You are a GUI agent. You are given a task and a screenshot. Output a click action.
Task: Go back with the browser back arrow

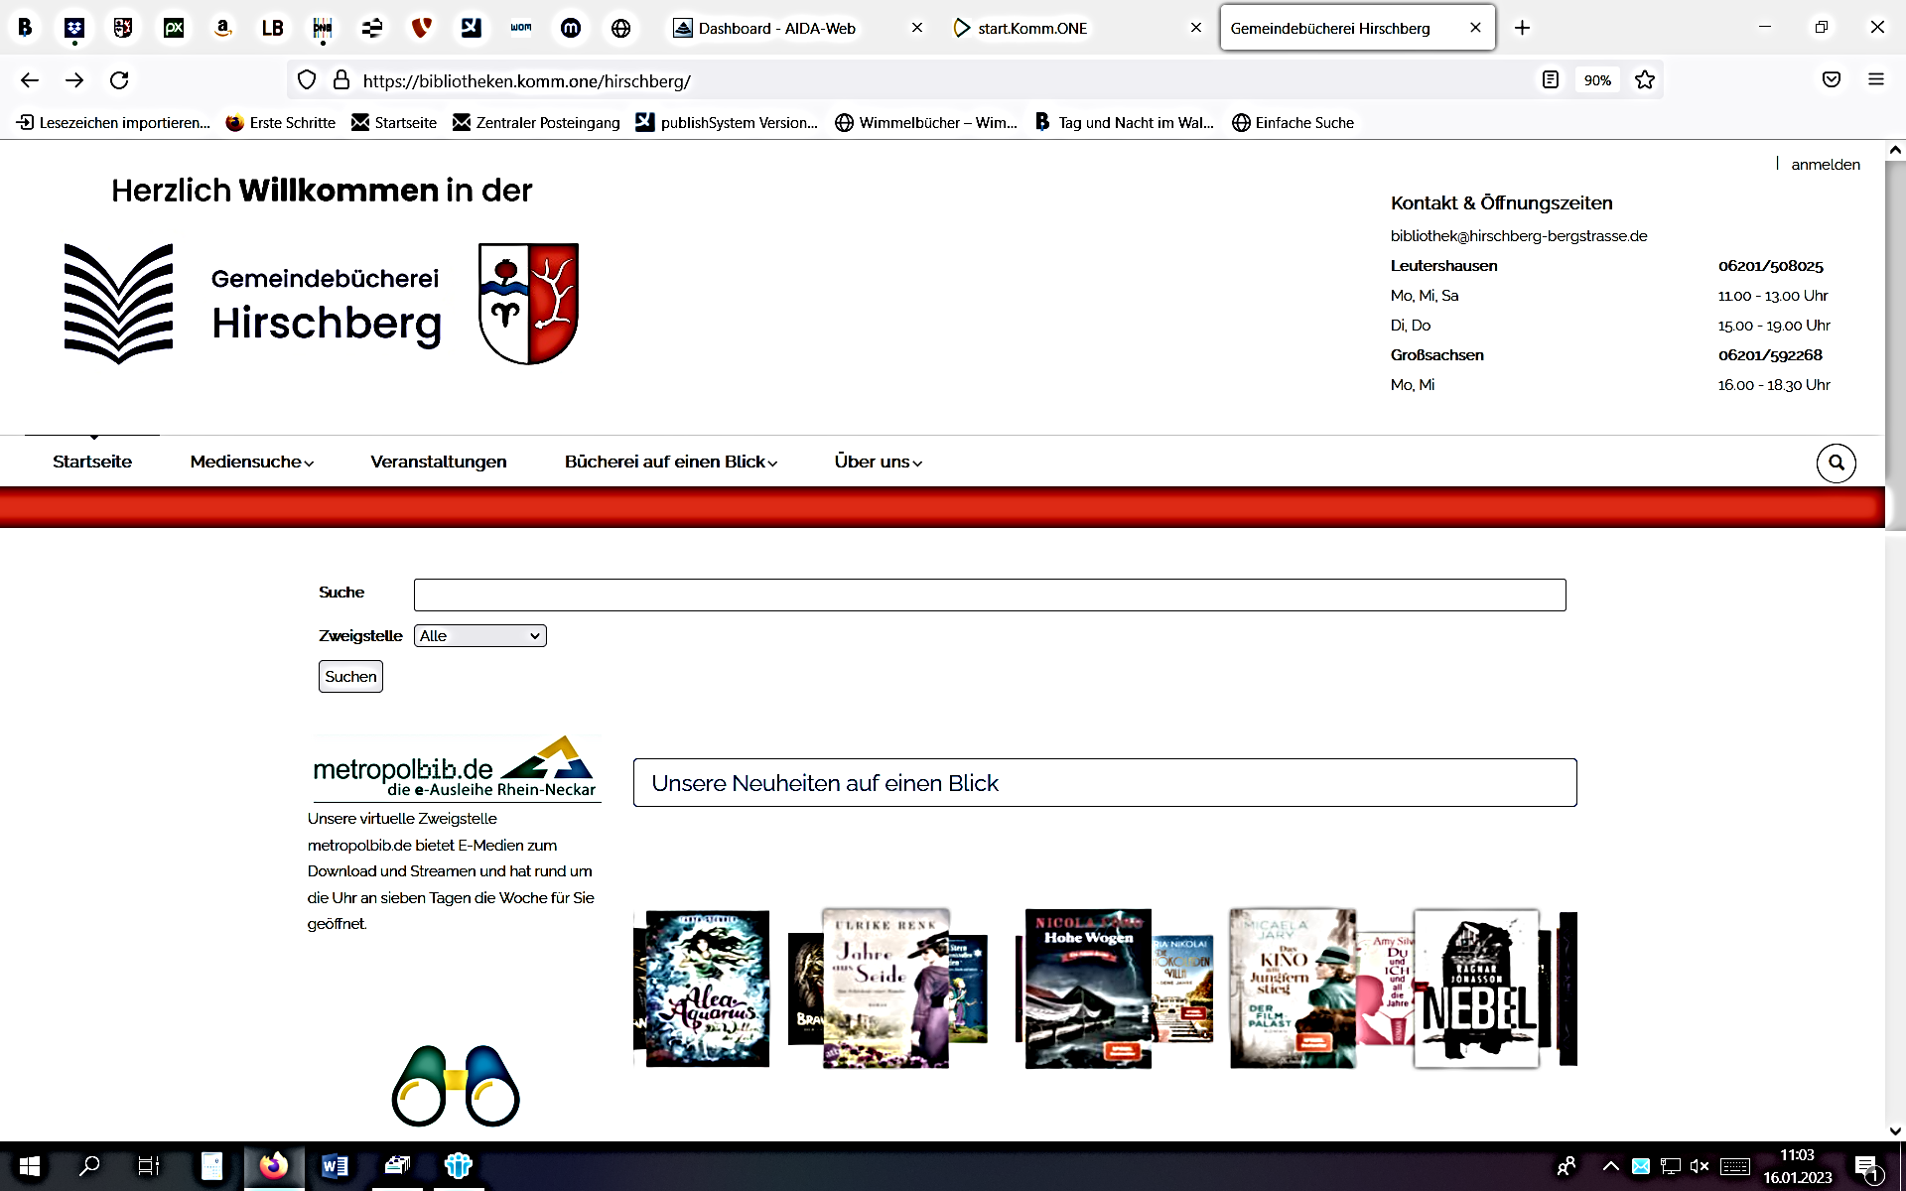30,80
